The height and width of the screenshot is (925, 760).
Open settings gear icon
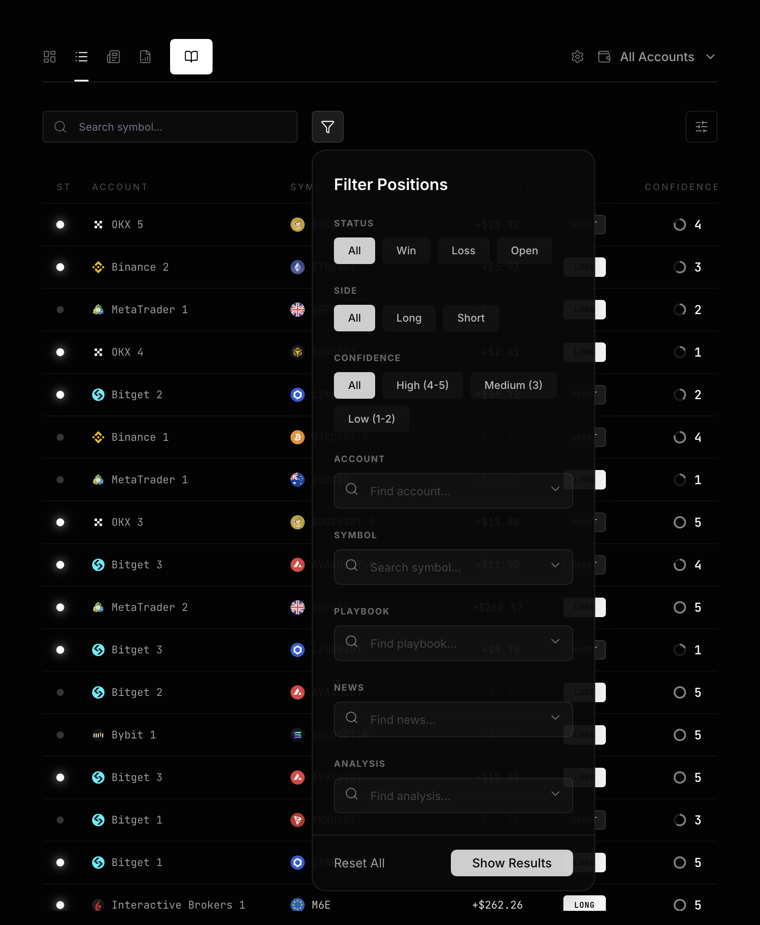click(578, 57)
